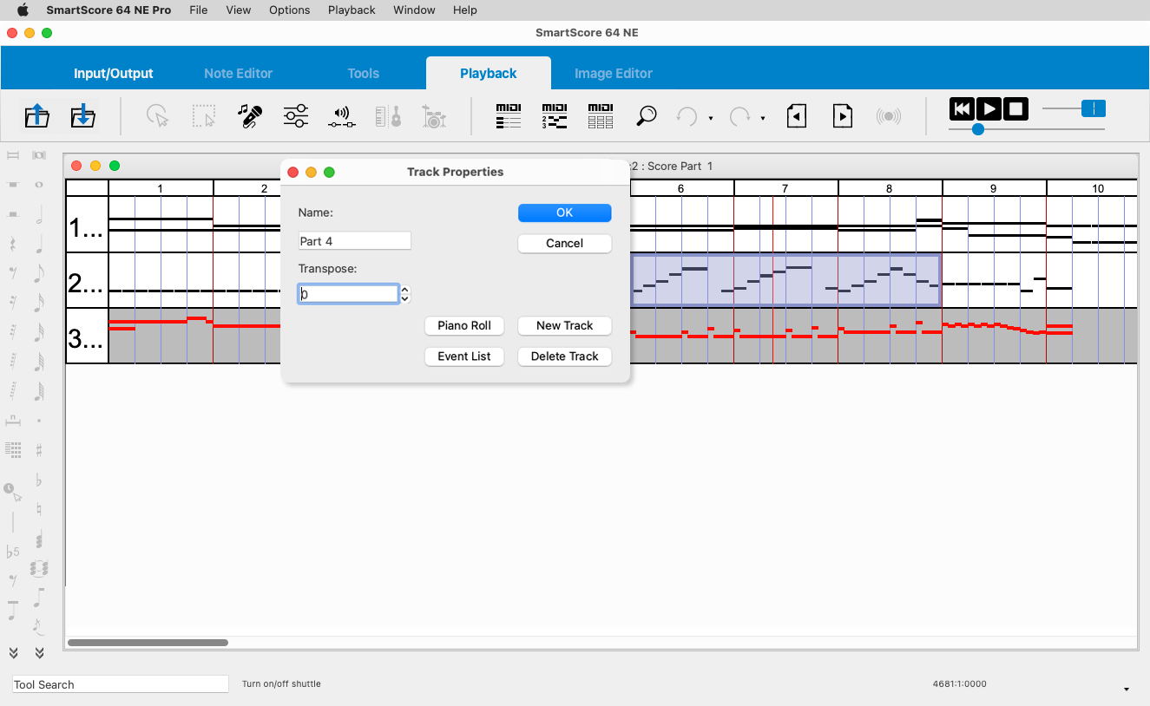The image size is (1150, 706).
Task: Go to the next page icon
Action: coord(843,116)
